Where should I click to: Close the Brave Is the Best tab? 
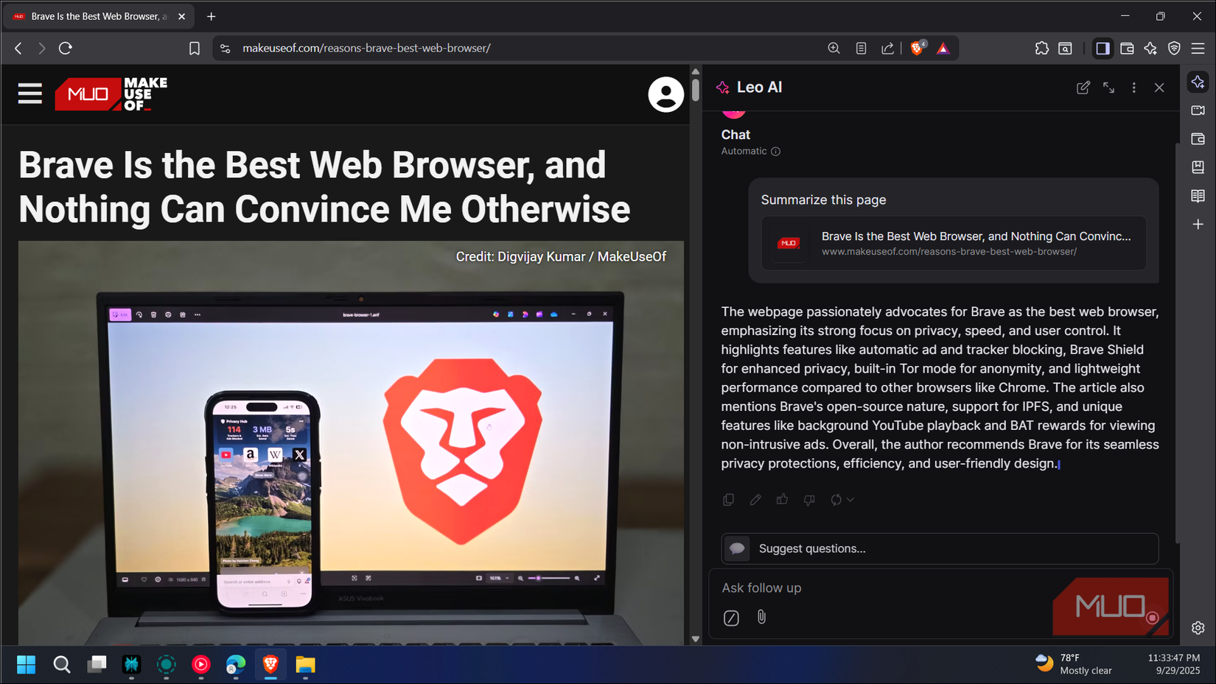pos(181,16)
